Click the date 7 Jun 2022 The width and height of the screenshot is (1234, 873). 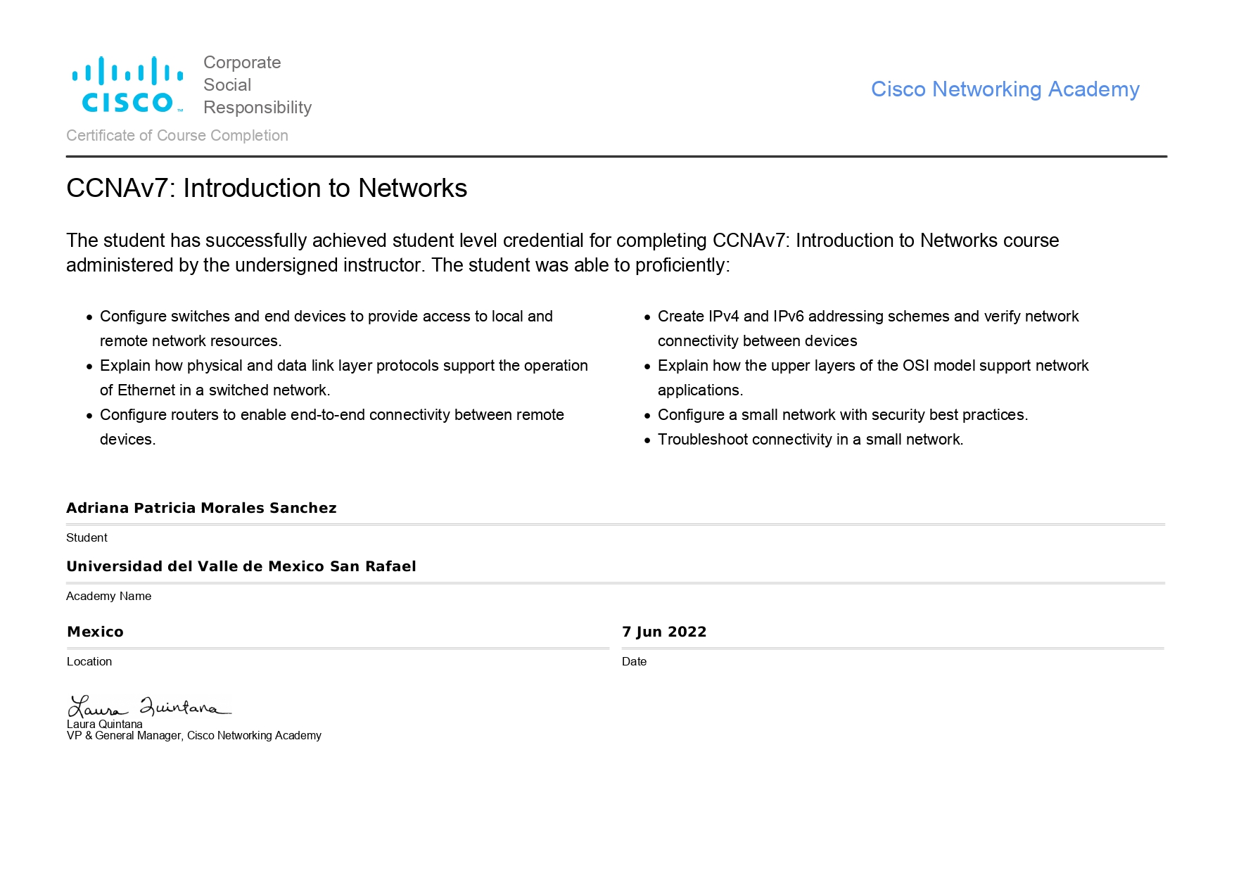(x=664, y=632)
